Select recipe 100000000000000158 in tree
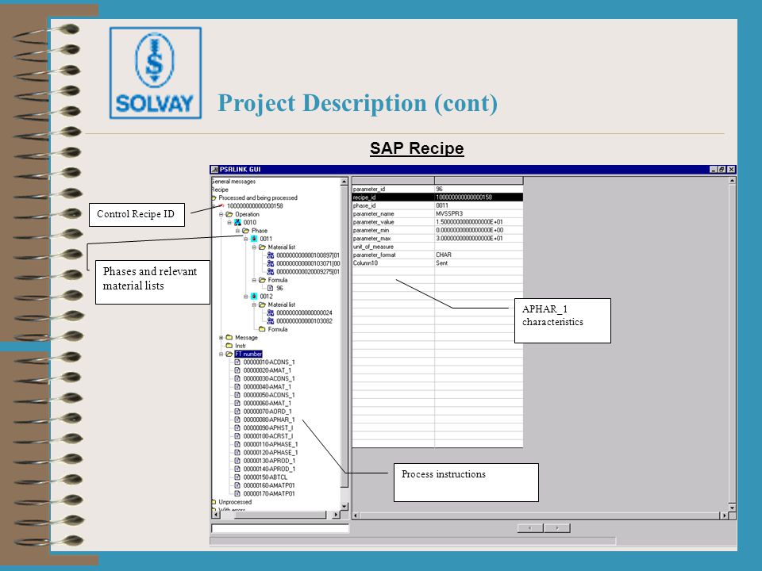762x571 pixels. [x=255, y=206]
